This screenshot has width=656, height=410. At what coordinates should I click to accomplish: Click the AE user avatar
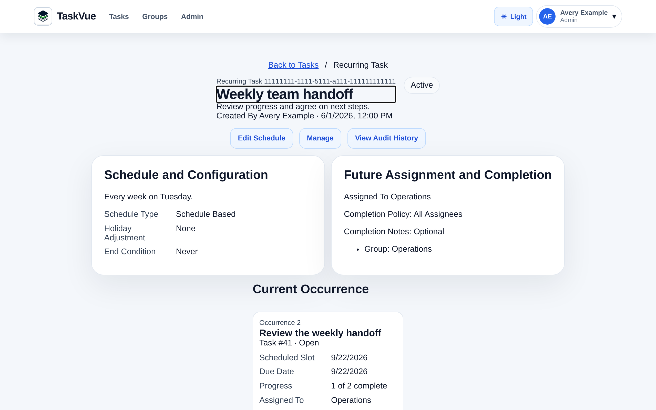tap(547, 16)
